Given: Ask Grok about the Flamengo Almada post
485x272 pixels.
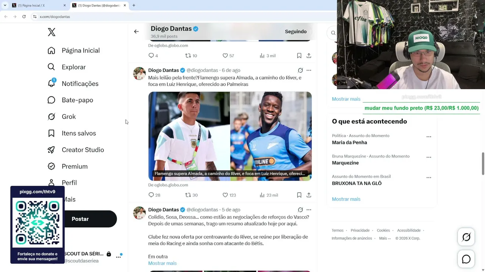Looking at the screenshot, I should tap(300, 70).
